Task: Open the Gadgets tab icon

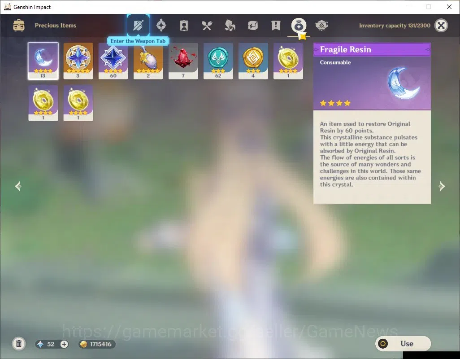Action: pyautogui.click(x=252, y=26)
